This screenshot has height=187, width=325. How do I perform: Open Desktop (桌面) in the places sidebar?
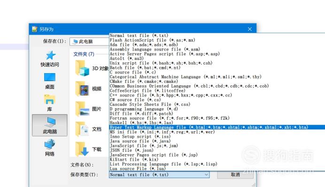pyautogui.click(x=50, y=81)
